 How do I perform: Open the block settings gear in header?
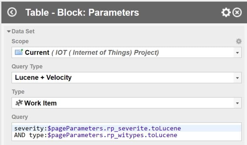click(x=226, y=12)
